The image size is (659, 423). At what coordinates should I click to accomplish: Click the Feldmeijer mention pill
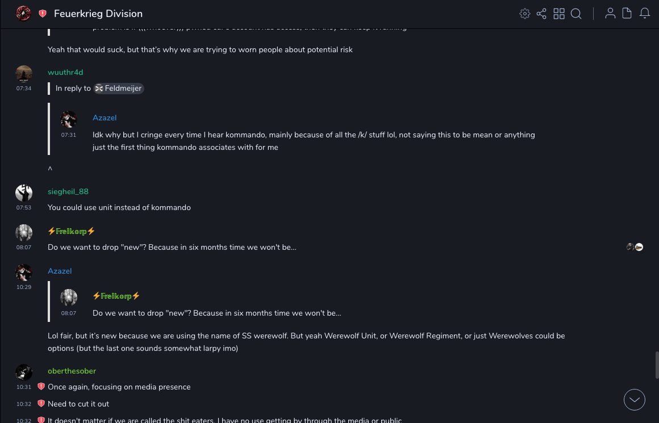119,89
